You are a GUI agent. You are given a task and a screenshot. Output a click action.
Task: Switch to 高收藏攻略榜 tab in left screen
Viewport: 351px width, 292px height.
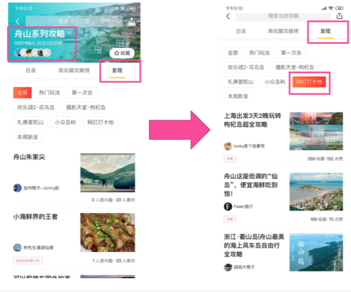coord(74,70)
